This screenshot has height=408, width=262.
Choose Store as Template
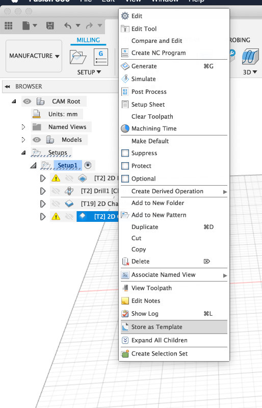(174, 327)
